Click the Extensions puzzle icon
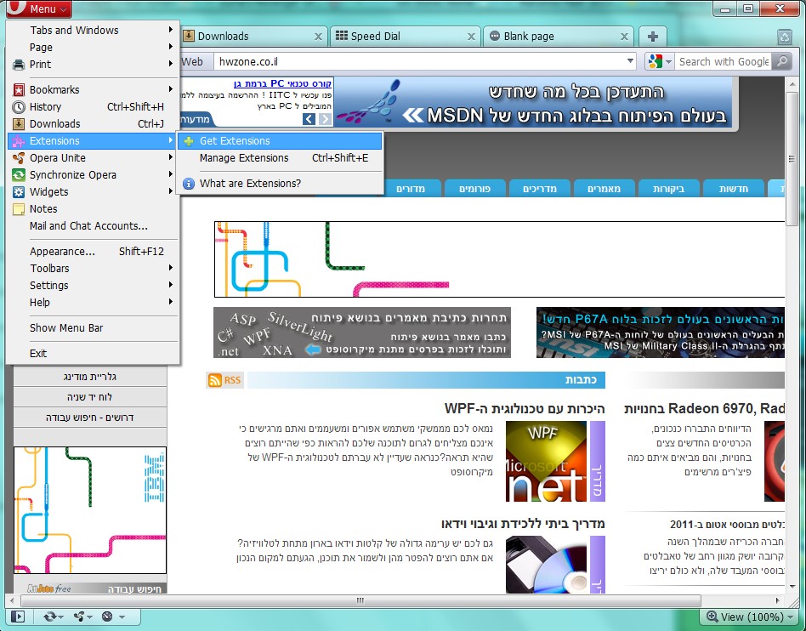This screenshot has width=806, height=631. [19, 141]
